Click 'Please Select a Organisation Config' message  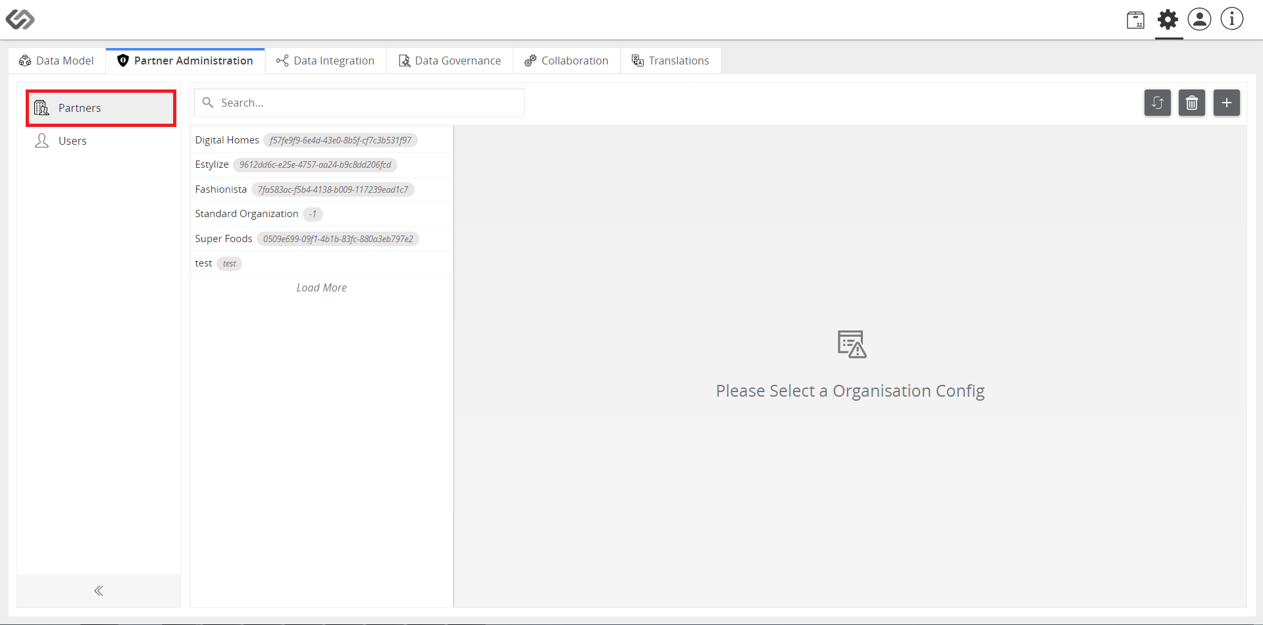click(850, 391)
